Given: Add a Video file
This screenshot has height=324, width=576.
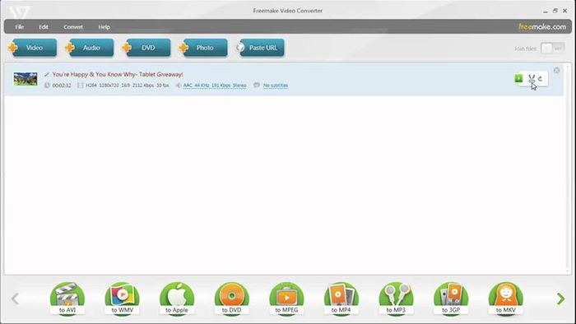Looking at the screenshot, I should (32, 48).
